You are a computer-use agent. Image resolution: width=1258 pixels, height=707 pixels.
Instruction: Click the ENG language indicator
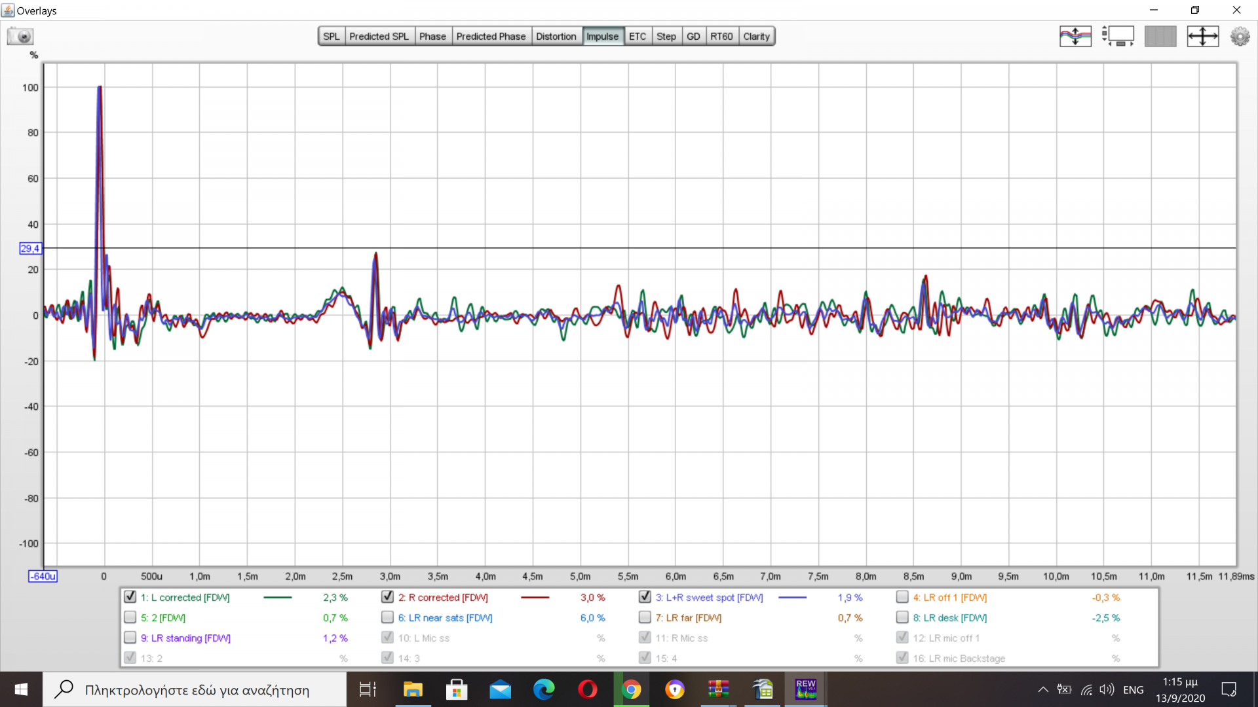click(x=1133, y=690)
